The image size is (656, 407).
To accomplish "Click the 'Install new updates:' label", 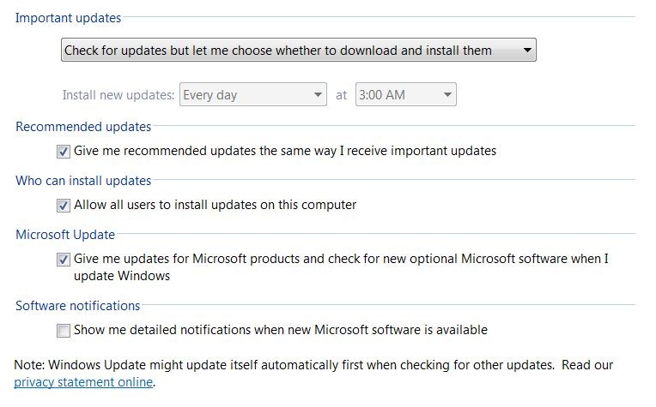I will pyautogui.click(x=118, y=95).
